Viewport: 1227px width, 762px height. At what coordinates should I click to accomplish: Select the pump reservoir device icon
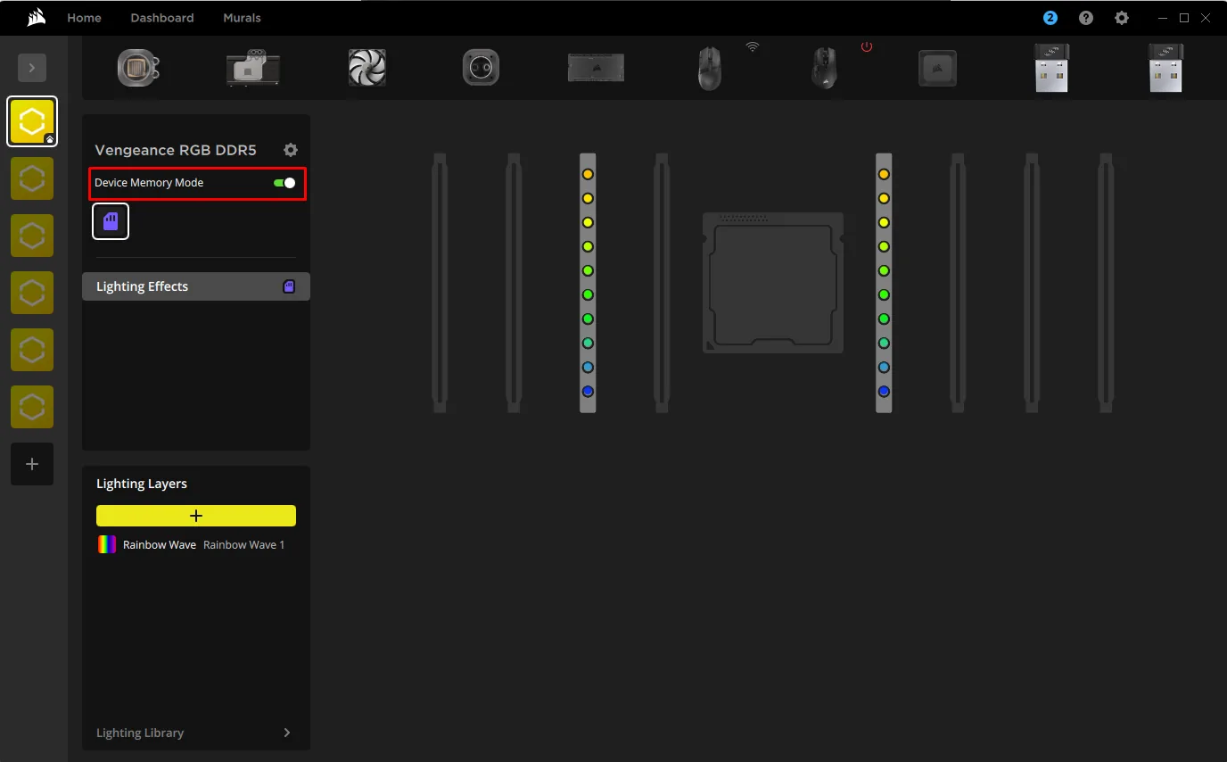pyautogui.click(x=481, y=68)
